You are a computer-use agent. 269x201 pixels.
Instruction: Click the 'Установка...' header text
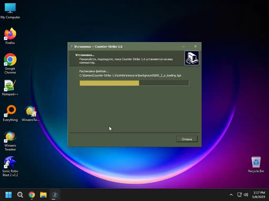[85, 55]
